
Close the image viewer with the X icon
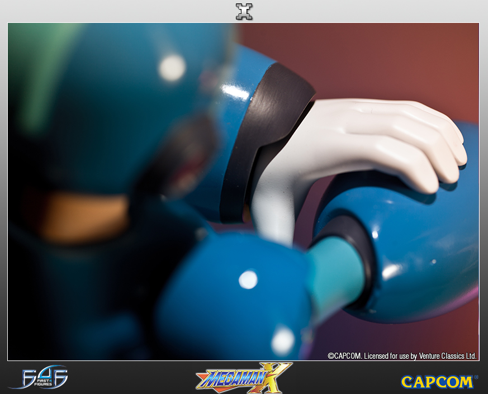coord(244,11)
